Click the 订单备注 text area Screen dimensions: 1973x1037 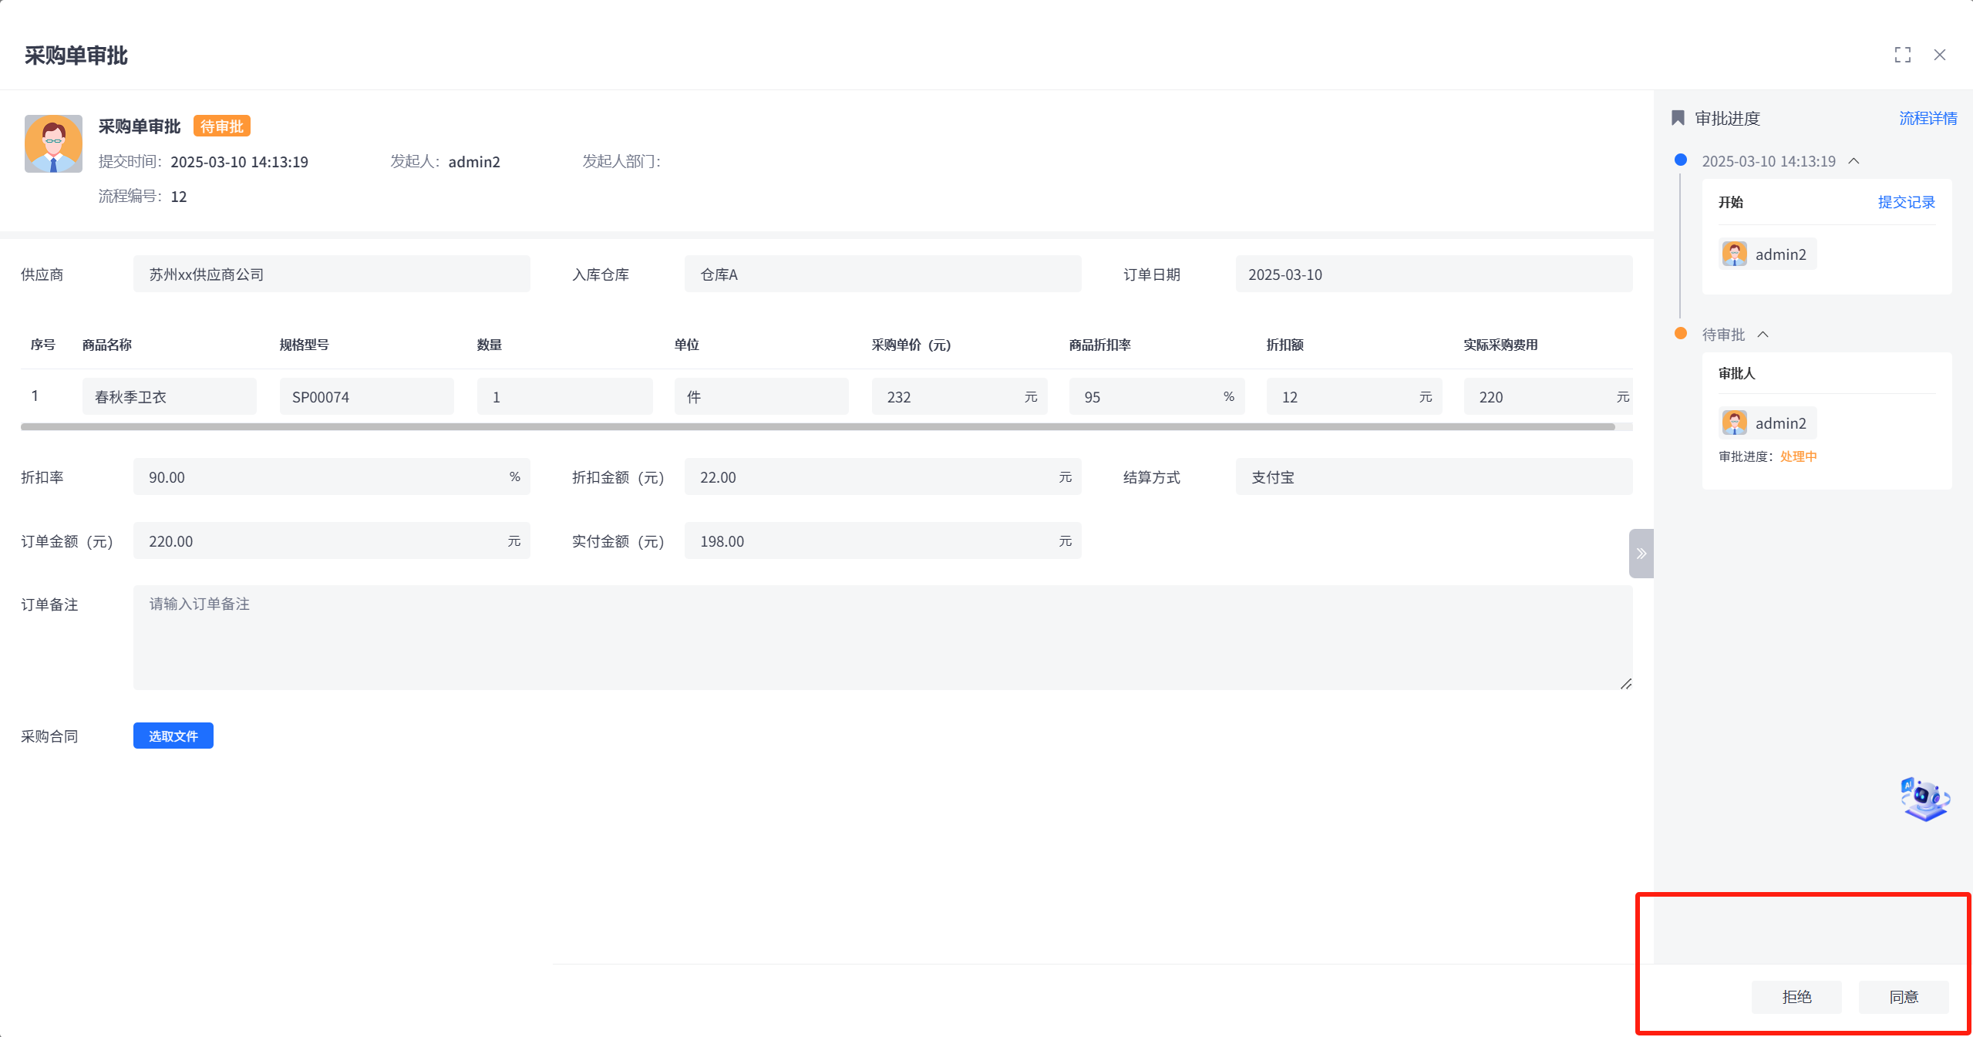[882, 637]
